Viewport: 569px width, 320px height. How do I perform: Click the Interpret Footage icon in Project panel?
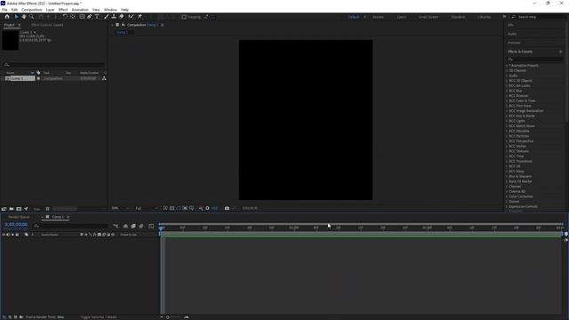[4, 209]
